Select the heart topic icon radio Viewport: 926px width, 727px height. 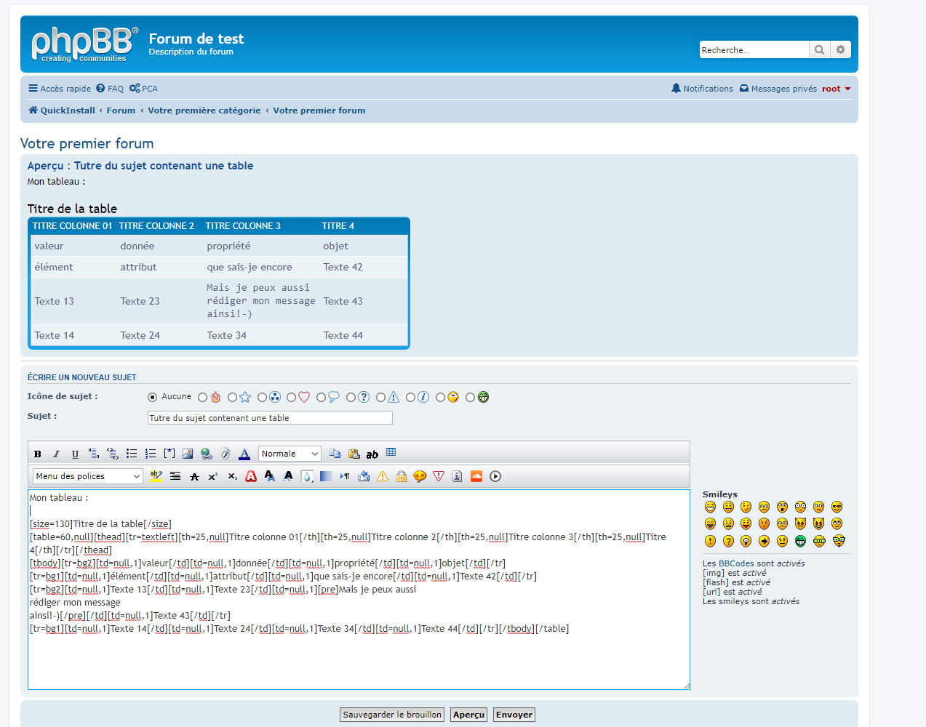click(x=292, y=398)
